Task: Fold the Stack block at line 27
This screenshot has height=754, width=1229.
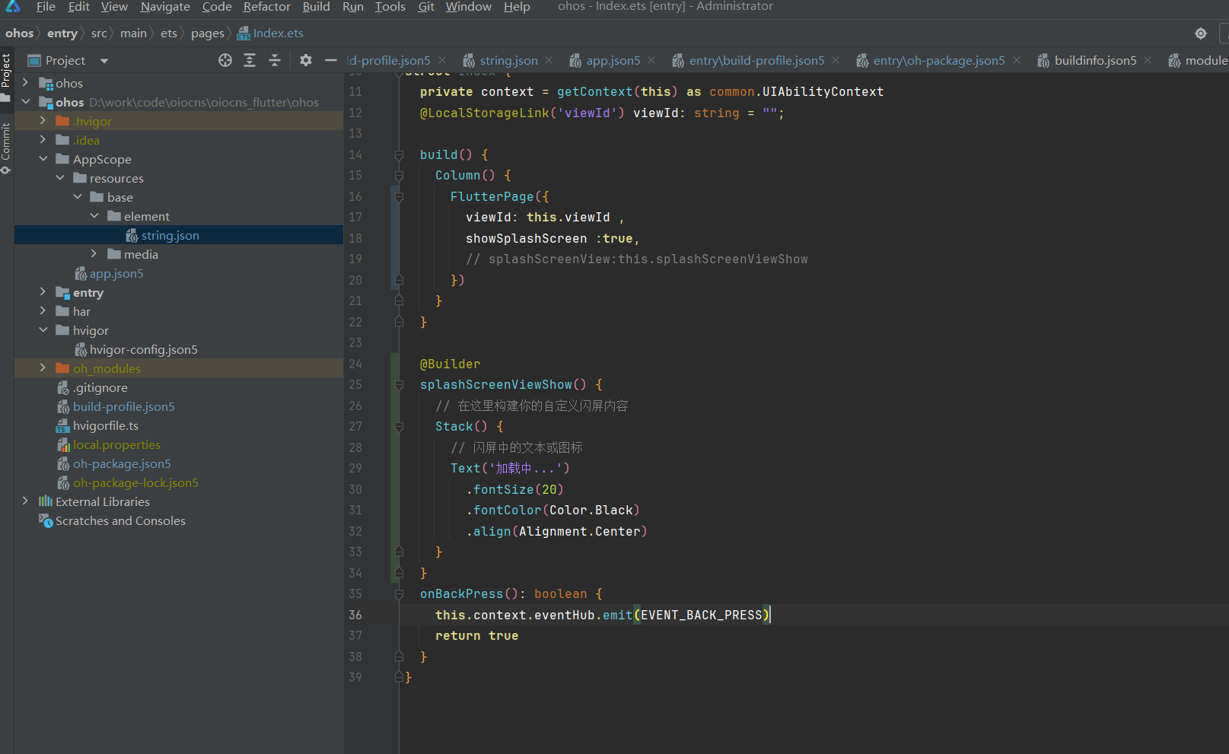Action: pos(399,427)
